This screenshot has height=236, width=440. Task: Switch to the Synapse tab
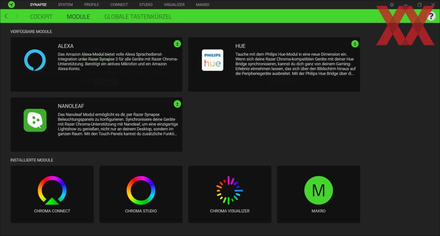point(38,5)
